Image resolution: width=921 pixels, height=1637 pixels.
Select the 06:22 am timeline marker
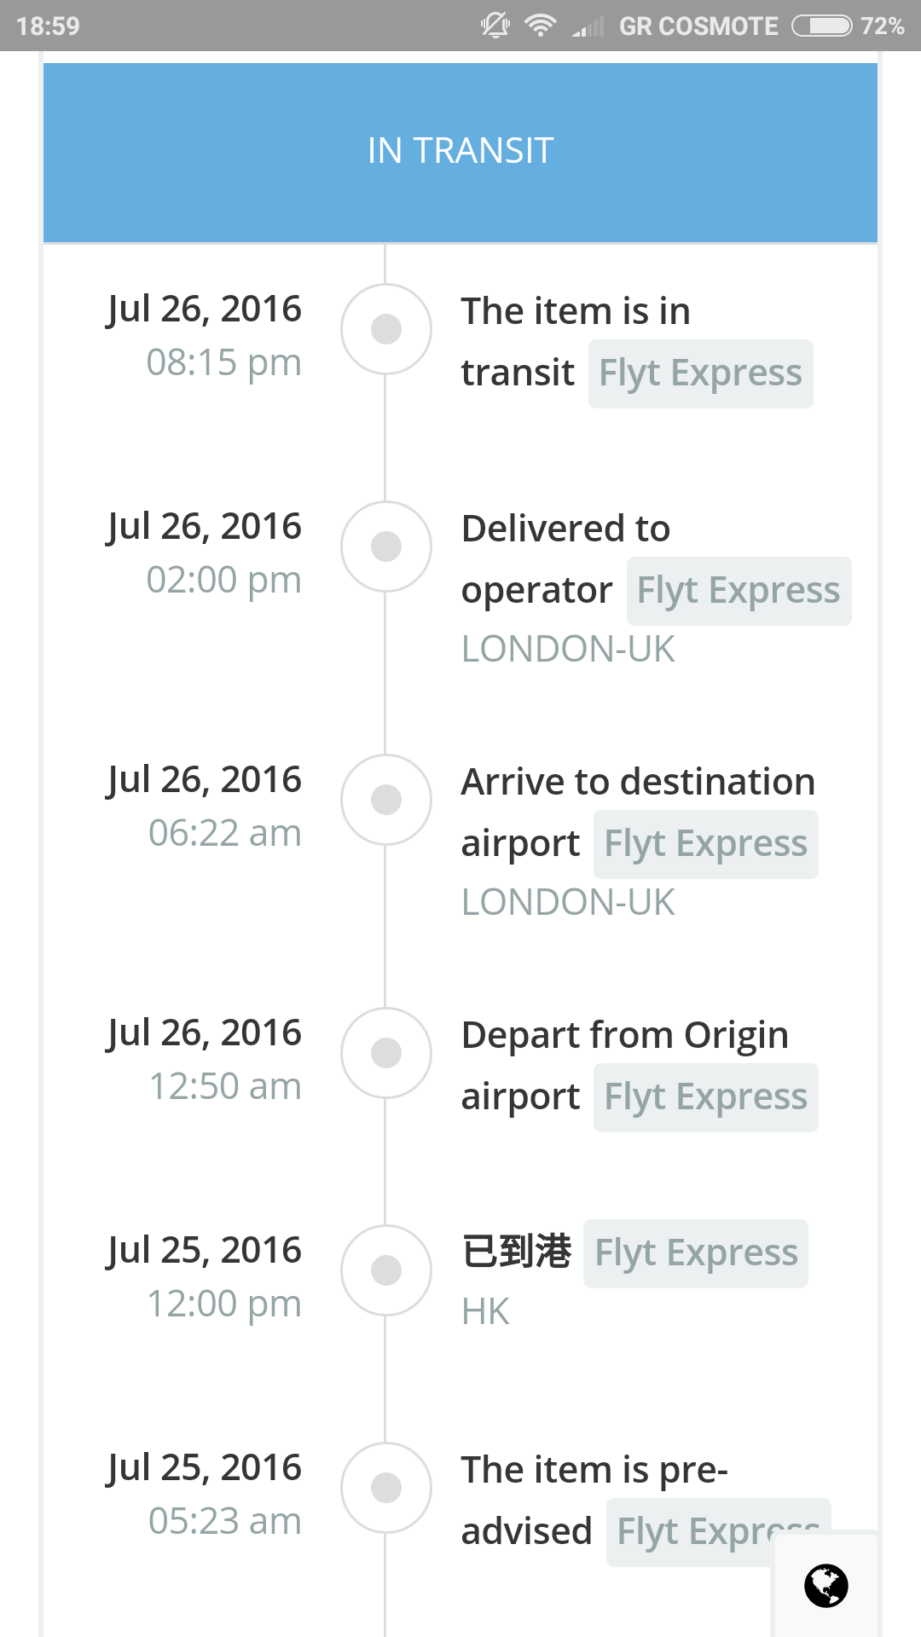386,800
